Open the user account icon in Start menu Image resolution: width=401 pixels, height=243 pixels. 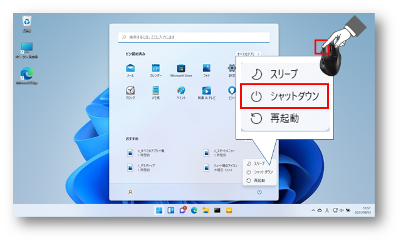(x=130, y=192)
